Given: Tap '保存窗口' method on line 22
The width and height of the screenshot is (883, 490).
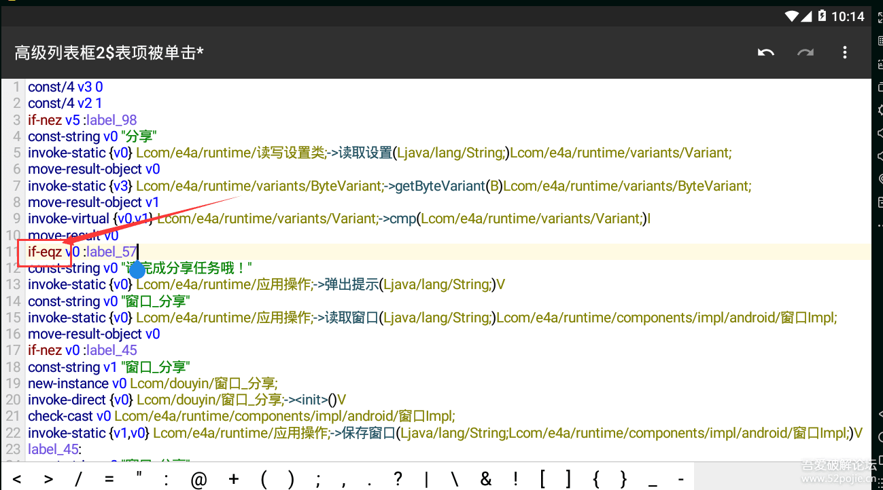Looking at the screenshot, I should [x=370, y=433].
